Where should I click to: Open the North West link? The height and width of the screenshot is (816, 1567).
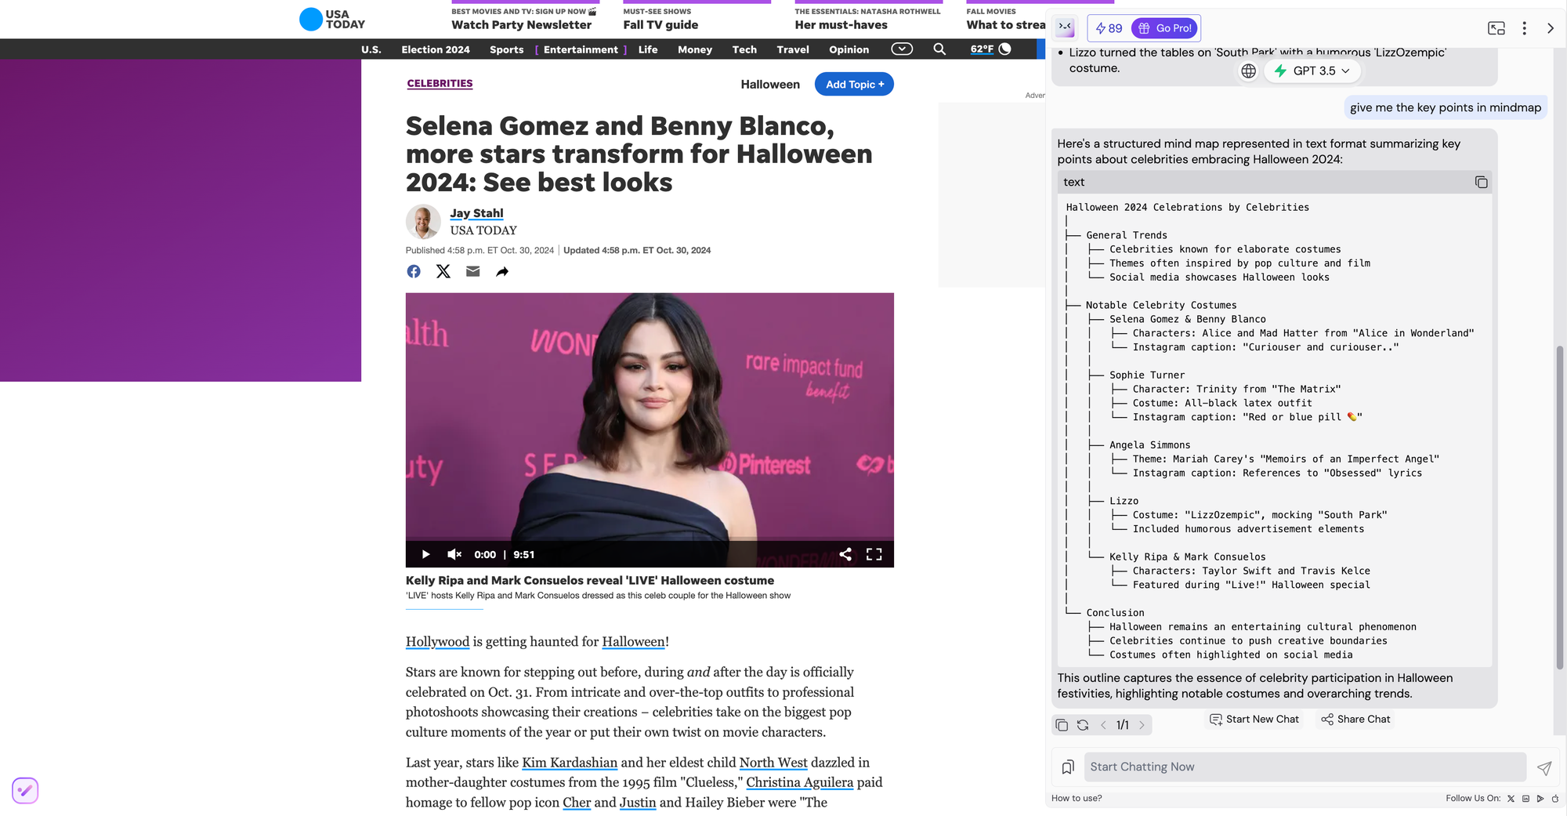coord(773,763)
